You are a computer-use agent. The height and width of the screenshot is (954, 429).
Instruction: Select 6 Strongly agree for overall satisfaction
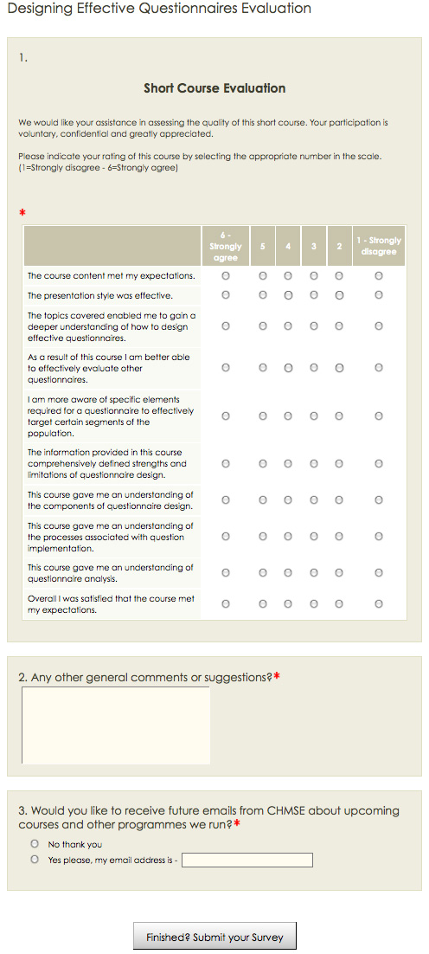226,604
